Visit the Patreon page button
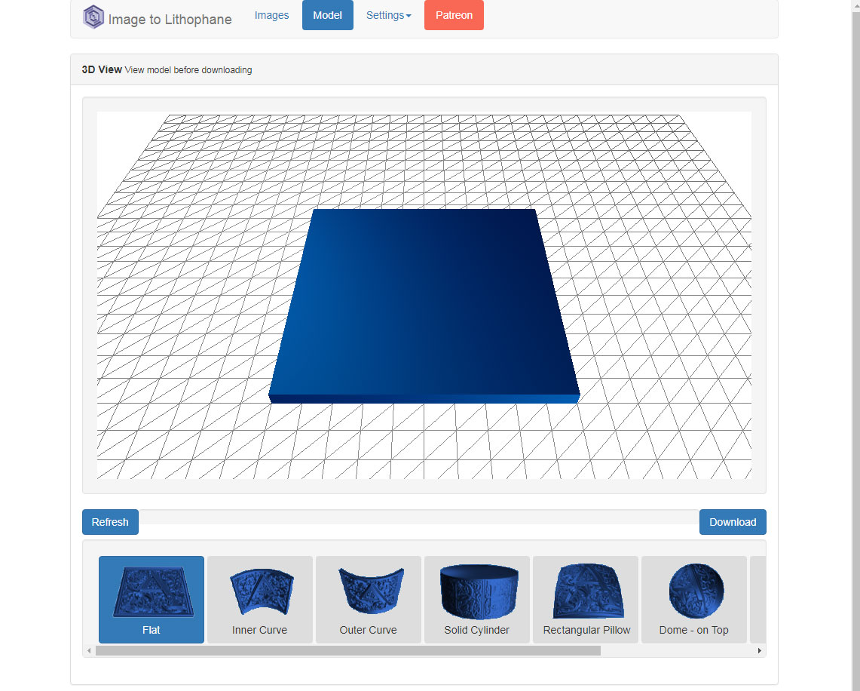Screen dimensions: 860x691 click(x=454, y=15)
